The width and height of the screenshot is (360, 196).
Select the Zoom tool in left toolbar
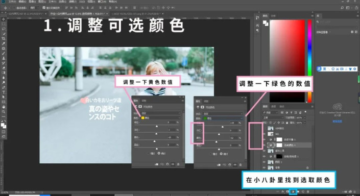4,112
